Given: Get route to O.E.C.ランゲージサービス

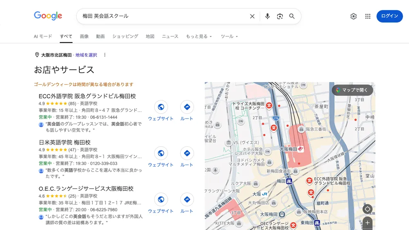Looking at the screenshot, I should (x=187, y=199).
